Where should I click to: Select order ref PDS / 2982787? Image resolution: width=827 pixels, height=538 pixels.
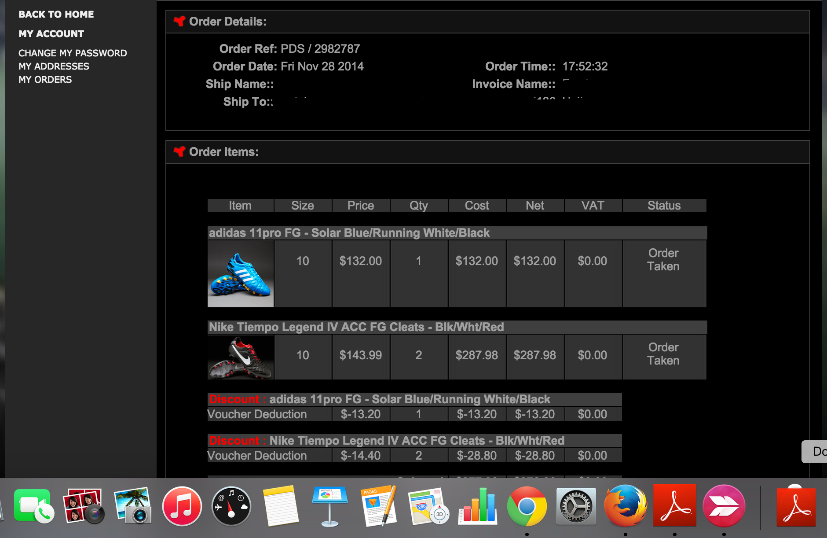pos(320,48)
